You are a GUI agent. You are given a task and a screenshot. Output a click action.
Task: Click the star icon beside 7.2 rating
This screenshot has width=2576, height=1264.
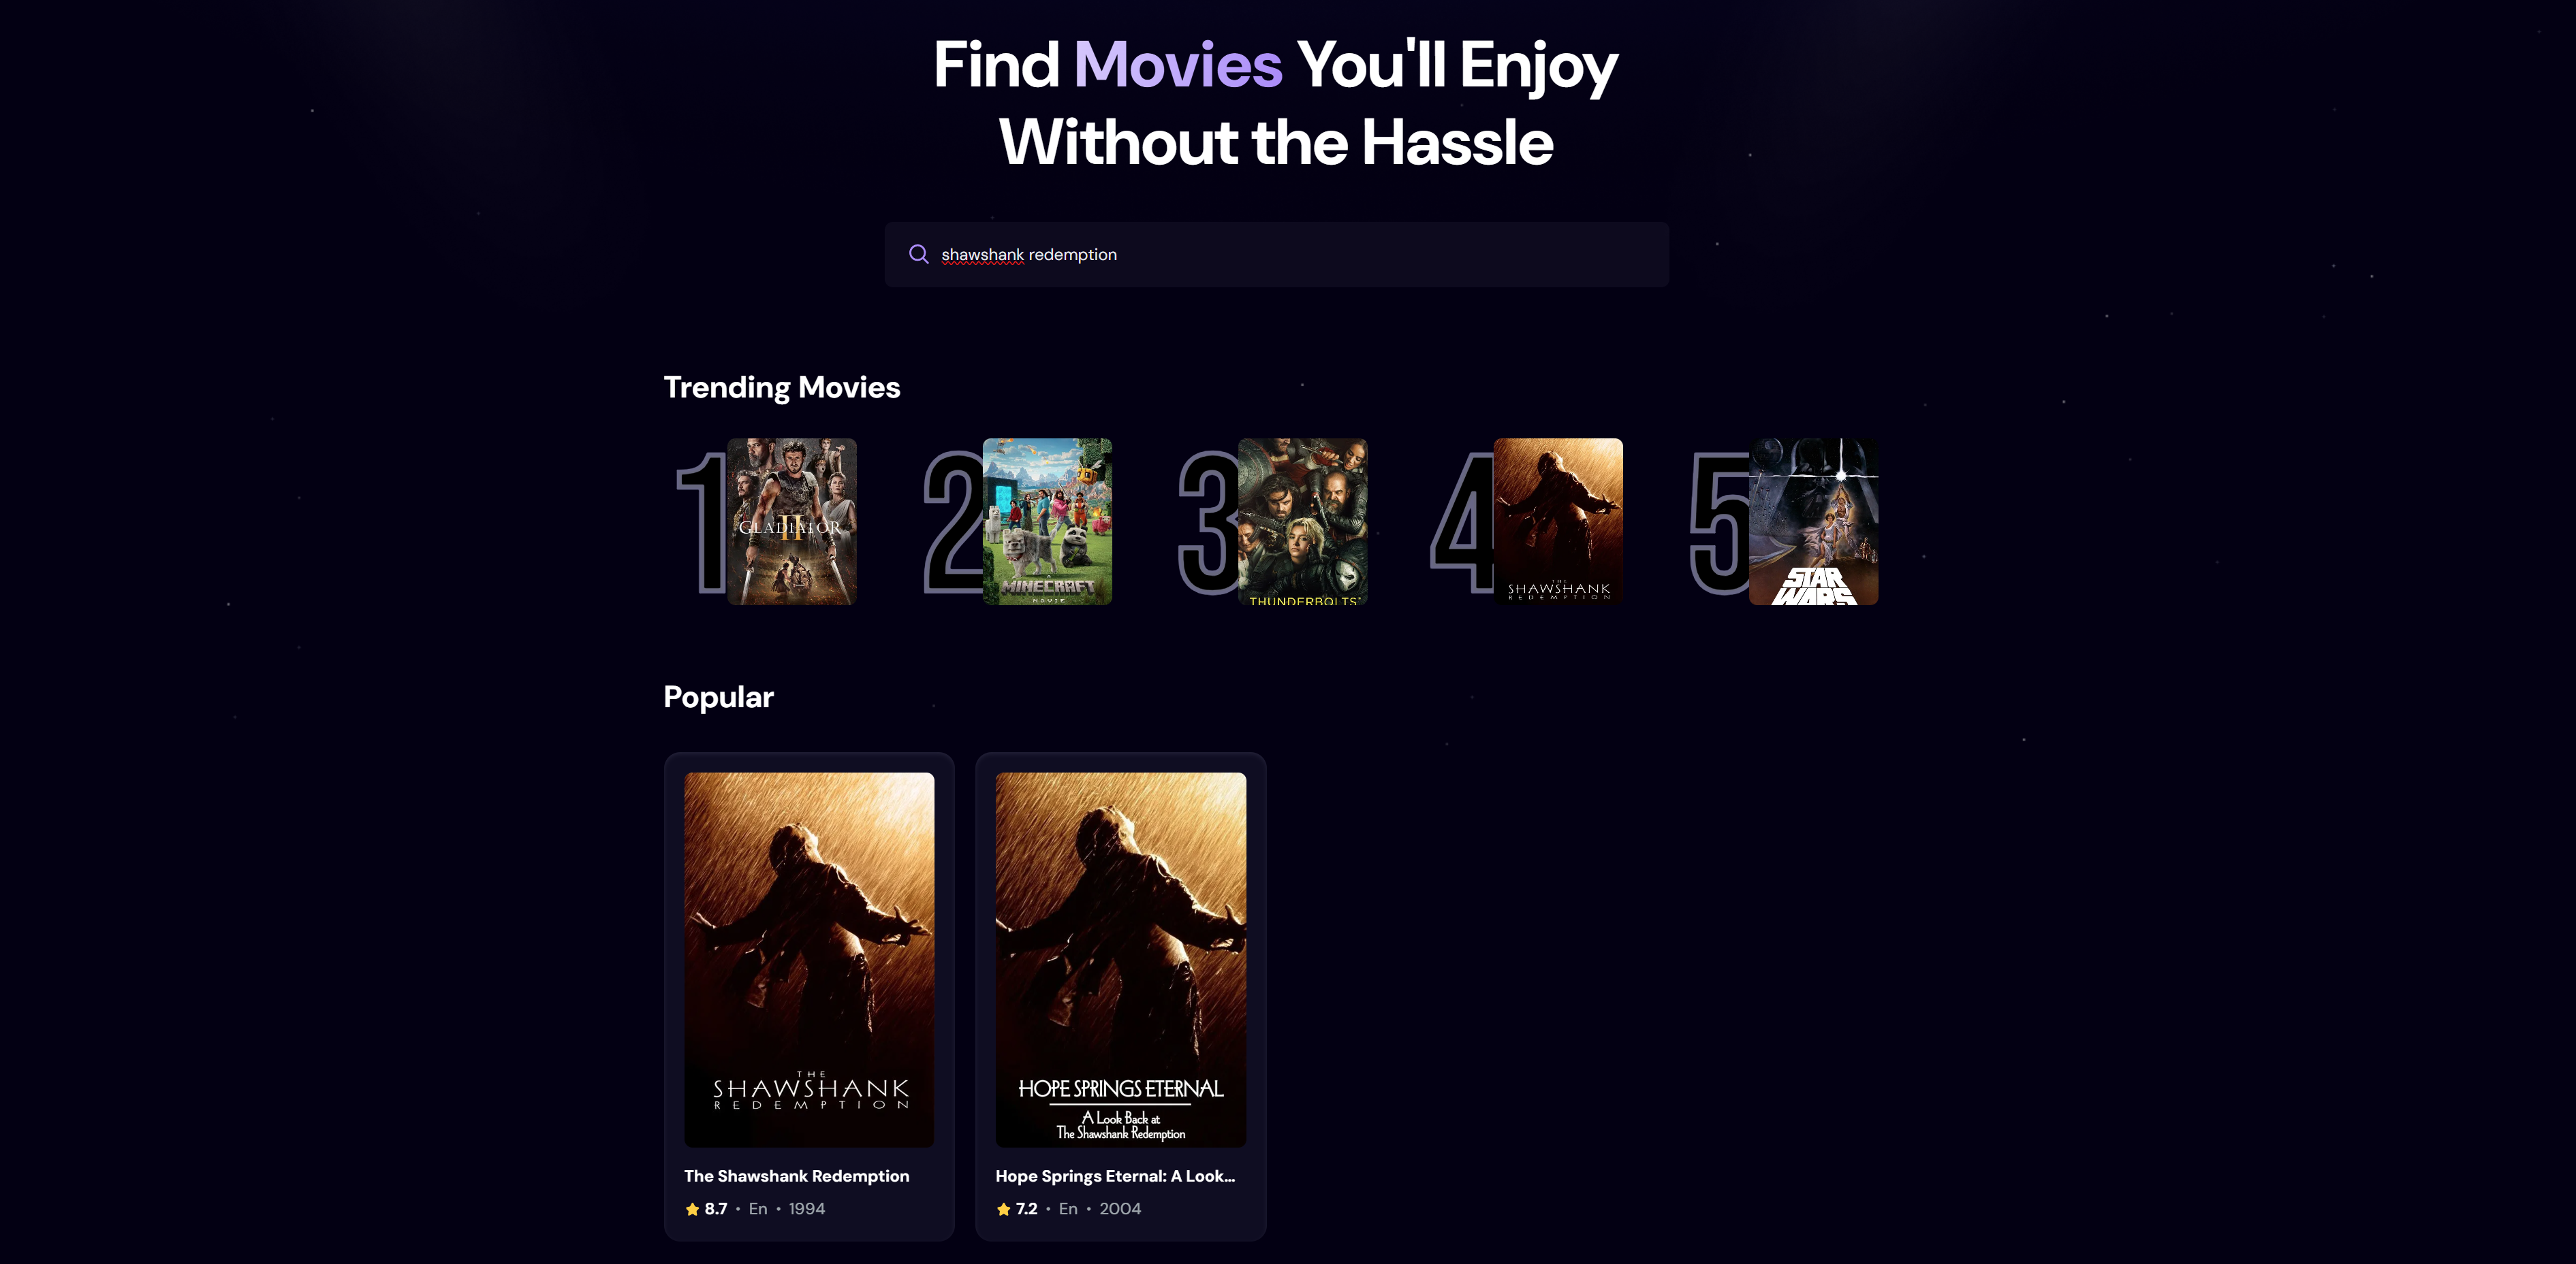1003,1209
